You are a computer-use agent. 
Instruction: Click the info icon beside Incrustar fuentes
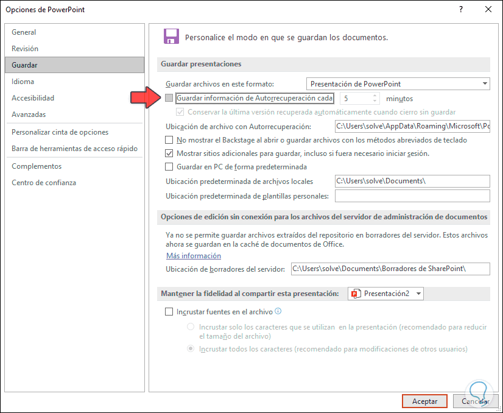(278, 311)
